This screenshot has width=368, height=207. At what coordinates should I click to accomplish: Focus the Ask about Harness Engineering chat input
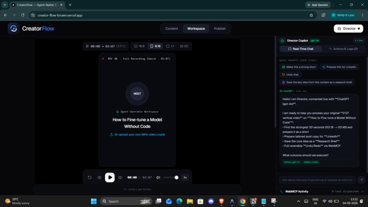coord(317,180)
